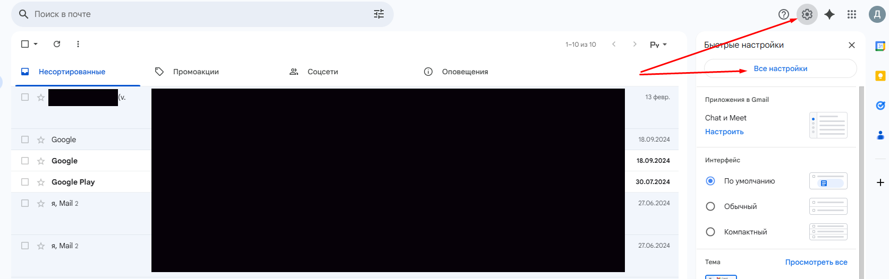Viewport: 889px width, 279px height.
Task: Star the last я, Mail 2 message
Action: tap(41, 246)
